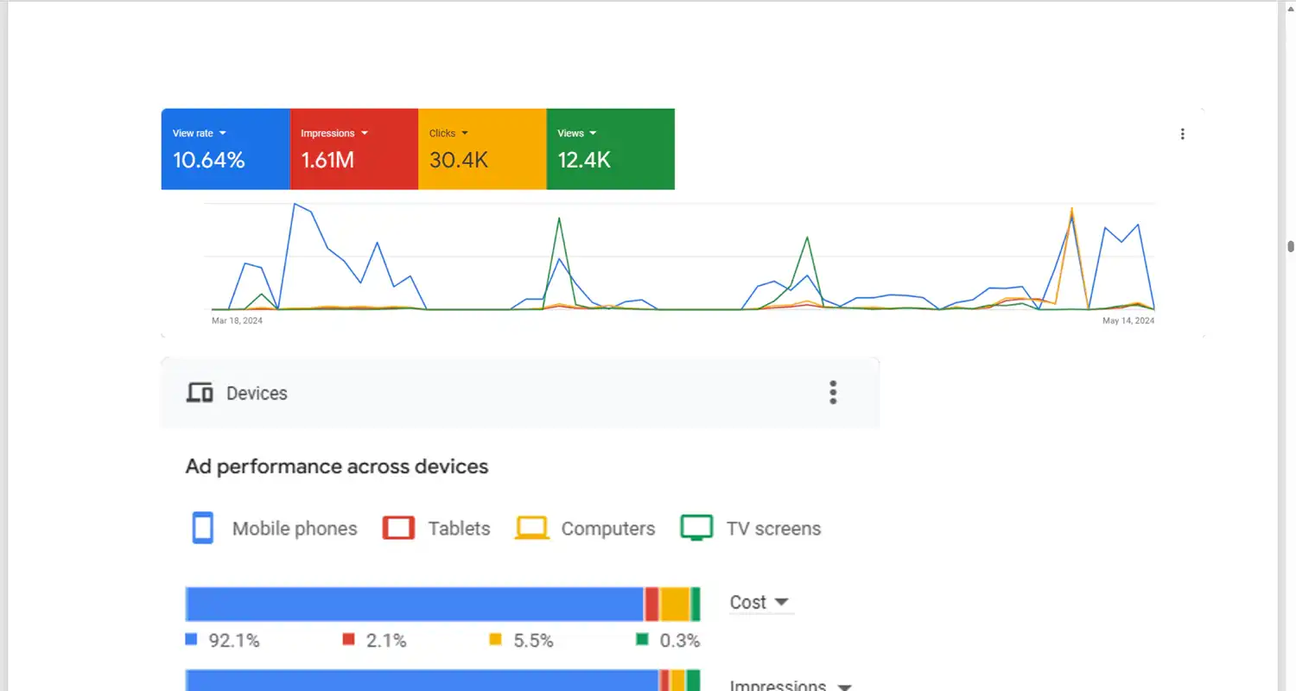The width and height of the screenshot is (1296, 691).
Task: Toggle the View rate metric card
Action: pos(225,149)
